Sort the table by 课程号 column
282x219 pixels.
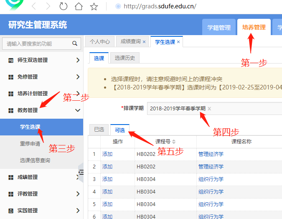pyautogui.click(x=174, y=142)
